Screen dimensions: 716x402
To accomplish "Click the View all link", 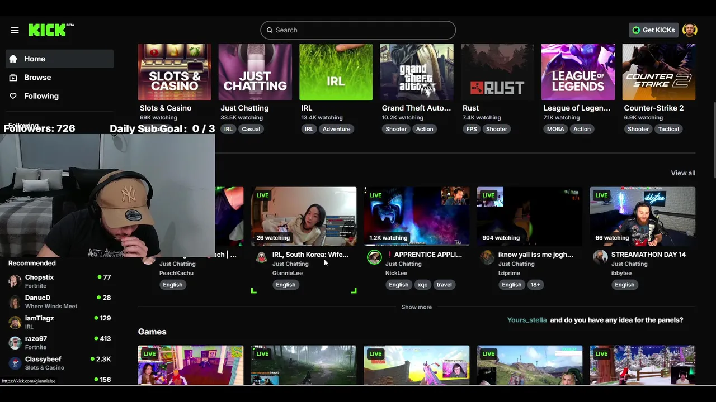I will tap(683, 173).
